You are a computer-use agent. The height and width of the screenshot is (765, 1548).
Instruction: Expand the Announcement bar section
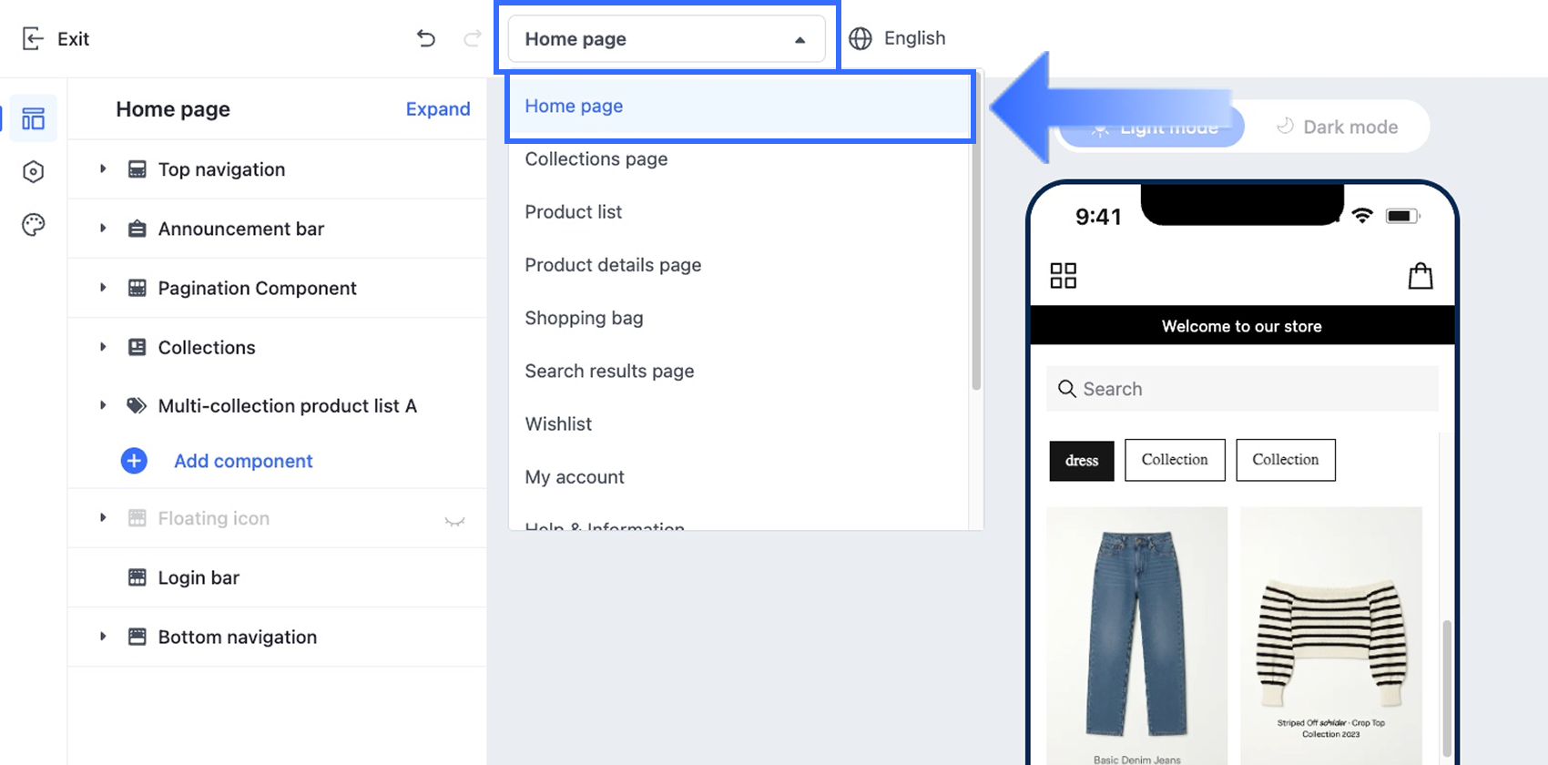[x=103, y=229]
